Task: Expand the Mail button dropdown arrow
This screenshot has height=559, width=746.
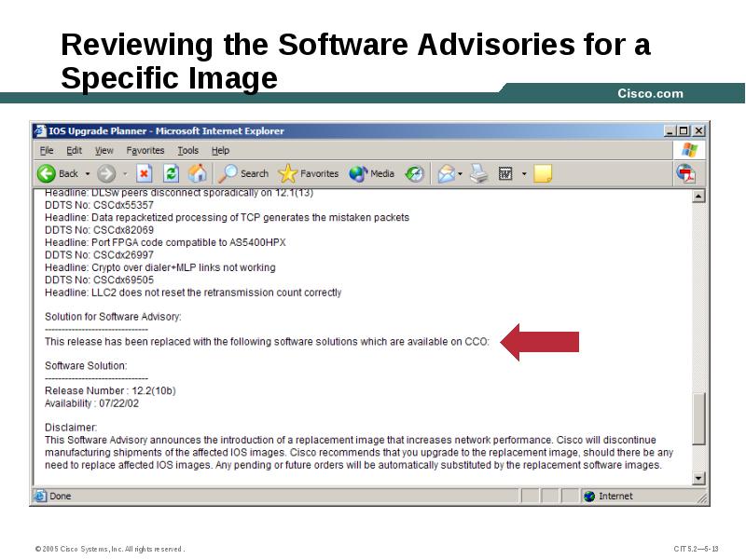Action: [x=460, y=174]
